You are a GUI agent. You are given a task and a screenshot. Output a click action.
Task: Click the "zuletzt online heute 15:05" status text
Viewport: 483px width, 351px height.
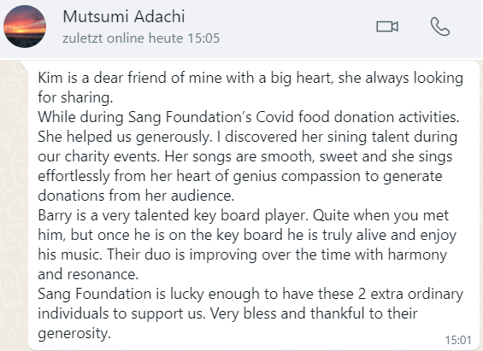pyautogui.click(x=141, y=38)
